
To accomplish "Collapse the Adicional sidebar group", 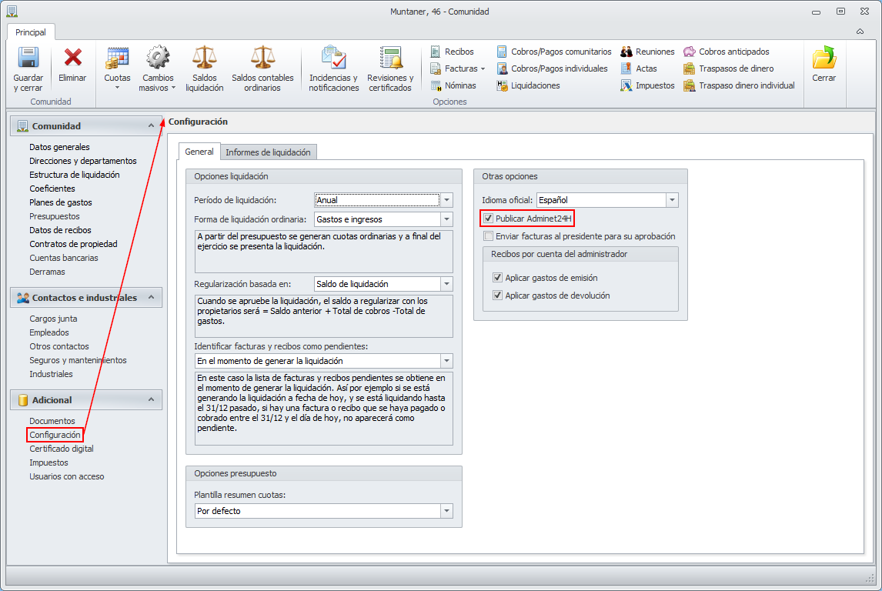I will 151,399.
